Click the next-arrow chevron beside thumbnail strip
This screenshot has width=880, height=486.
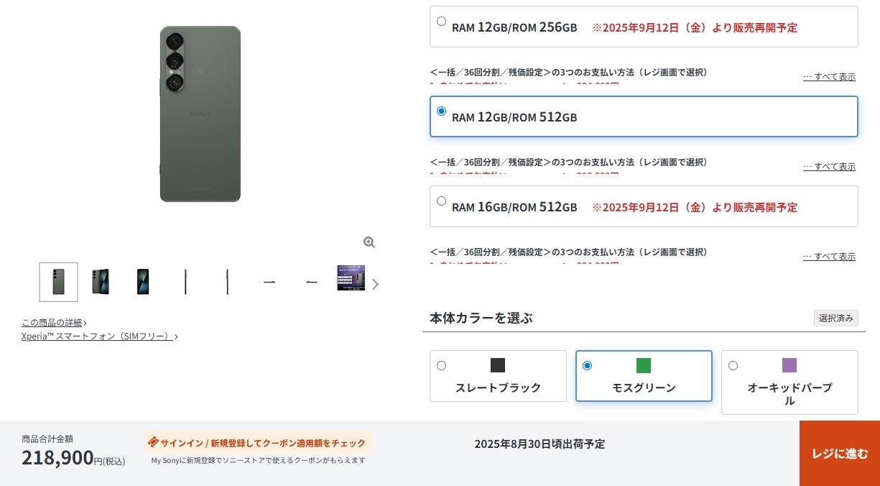pyautogui.click(x=375, y=284)
